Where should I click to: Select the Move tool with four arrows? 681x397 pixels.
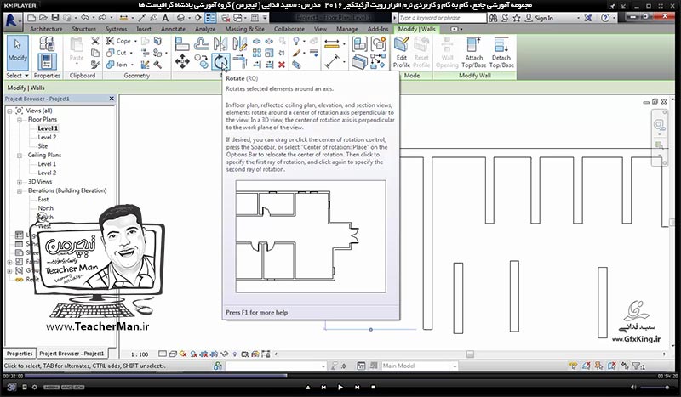click(182, 61)
